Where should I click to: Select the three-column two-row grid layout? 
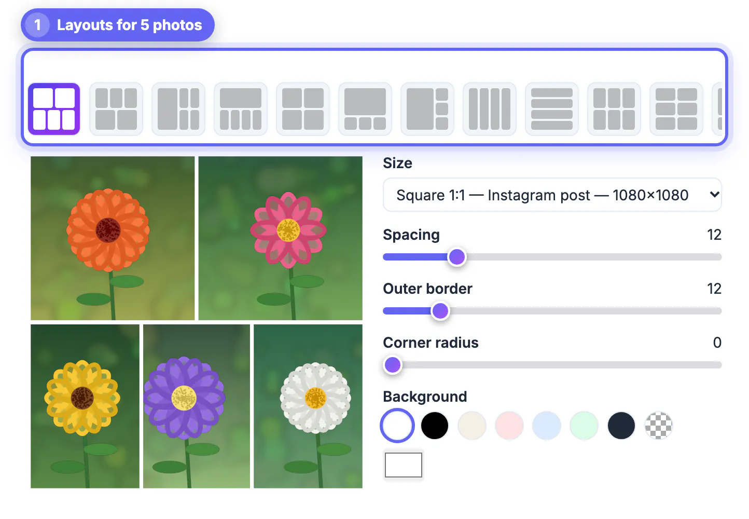pos(614,109)
